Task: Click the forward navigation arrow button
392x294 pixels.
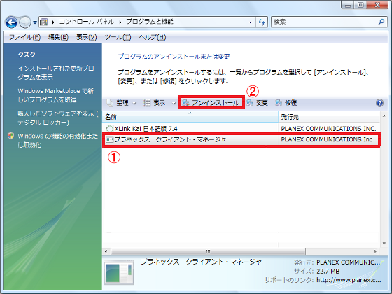Action: pyautogui.click(x=25, y=22)
